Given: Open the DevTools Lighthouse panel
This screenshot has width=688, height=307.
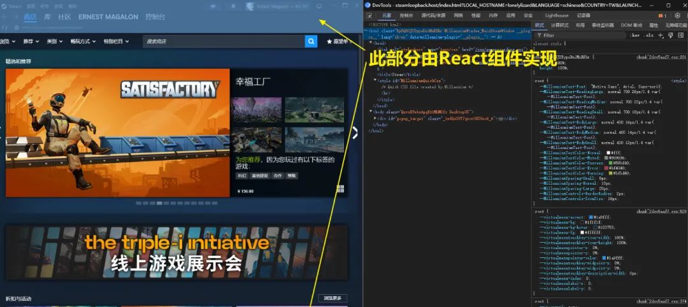Looking at the screenshot, I should point(556,15).
